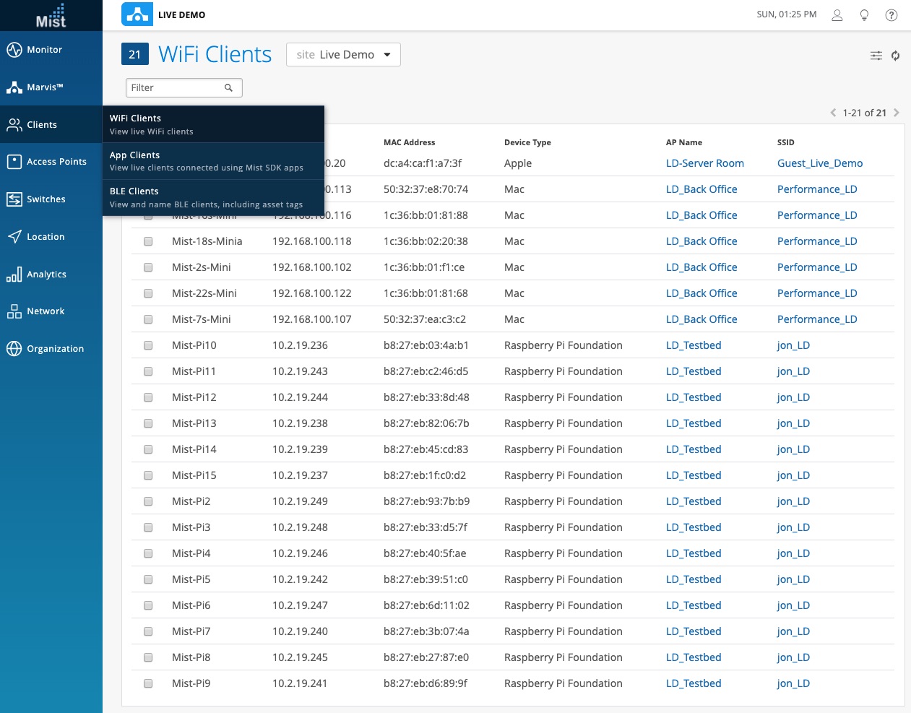911x713 pixels.
Task: Open the Marvis section icon
Action: coord(14,87)
